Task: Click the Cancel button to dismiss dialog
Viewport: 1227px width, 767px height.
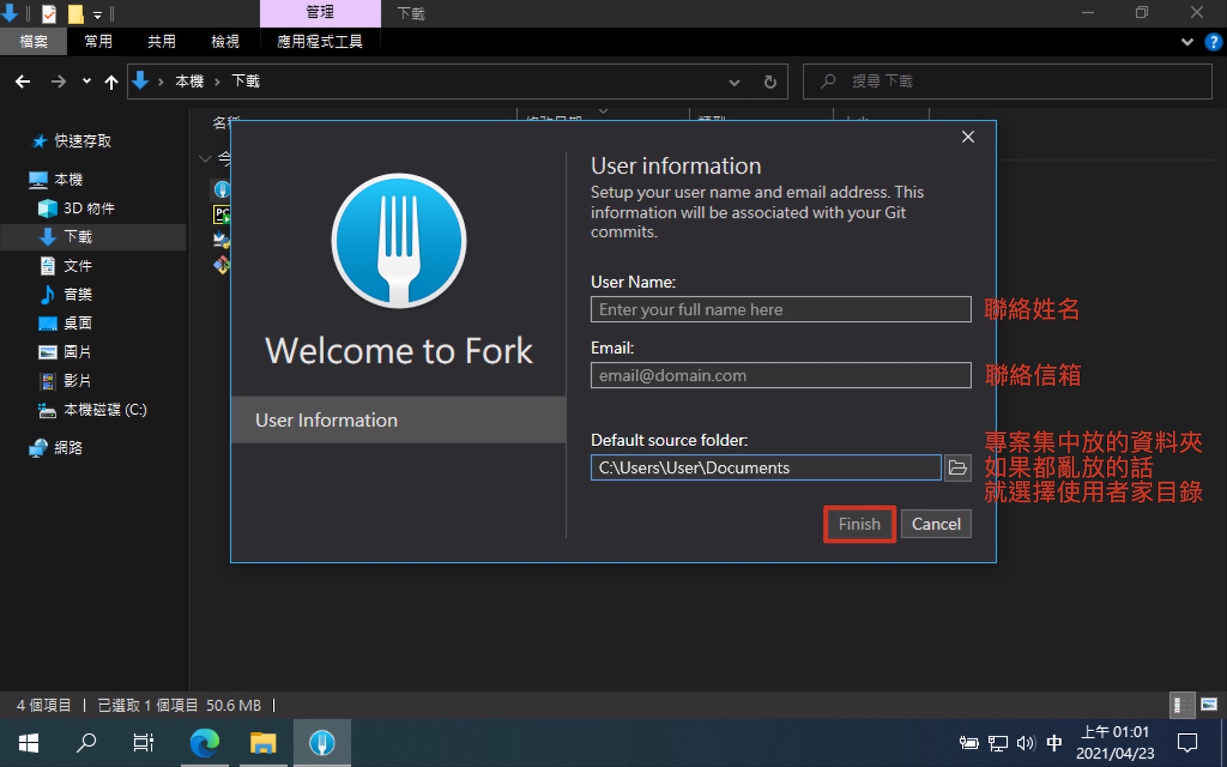Action: 934,523
